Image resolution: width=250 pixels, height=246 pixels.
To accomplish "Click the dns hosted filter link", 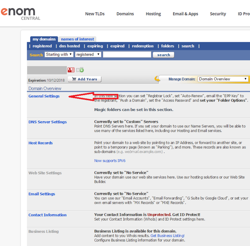I will point(69,46).
